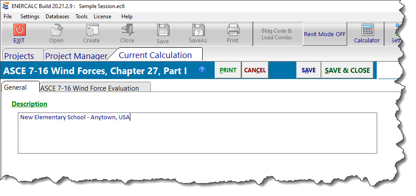416x196 pixels.
Task: Click the Print printer icon in the toolbar
Action: (233, 30)
